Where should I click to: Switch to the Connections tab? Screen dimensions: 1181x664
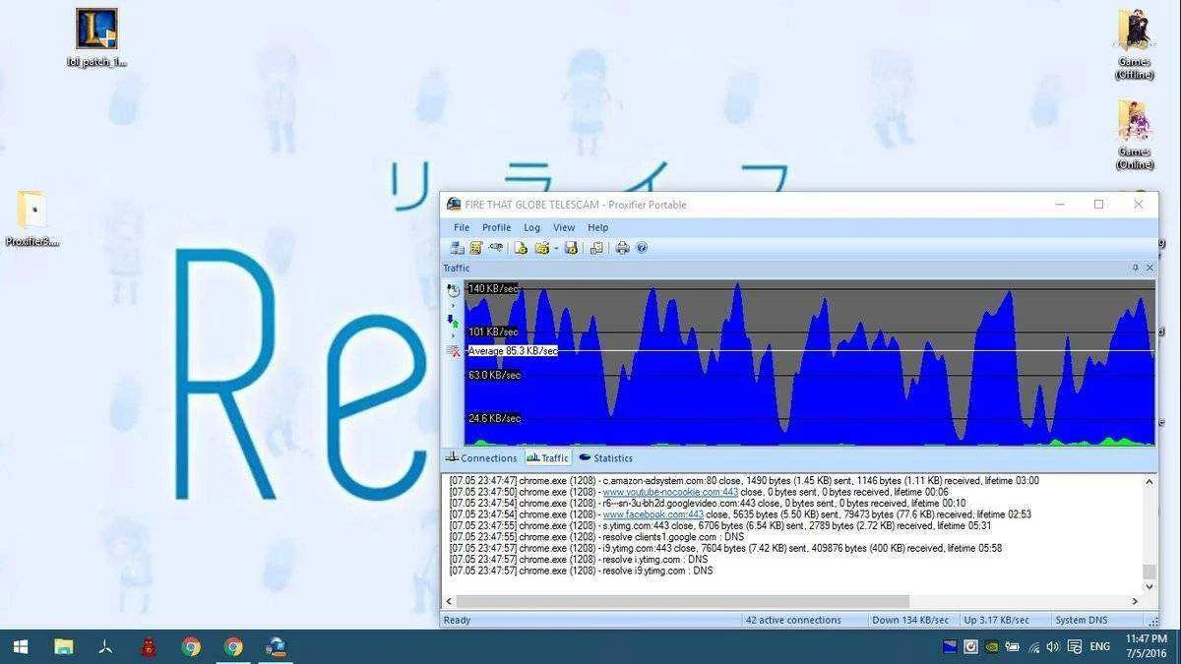point(481,457)
